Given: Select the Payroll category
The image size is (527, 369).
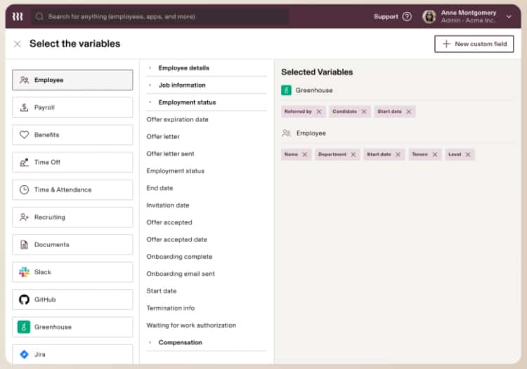Looking at the screenshot, I should click(x=72, y=107).
